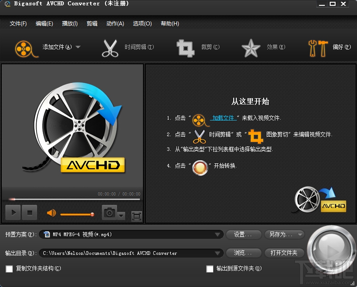Click the 时间剪辑(T) toolbar label
The image size is (357, 287).
pyautogui.click(x=139, y=47)
